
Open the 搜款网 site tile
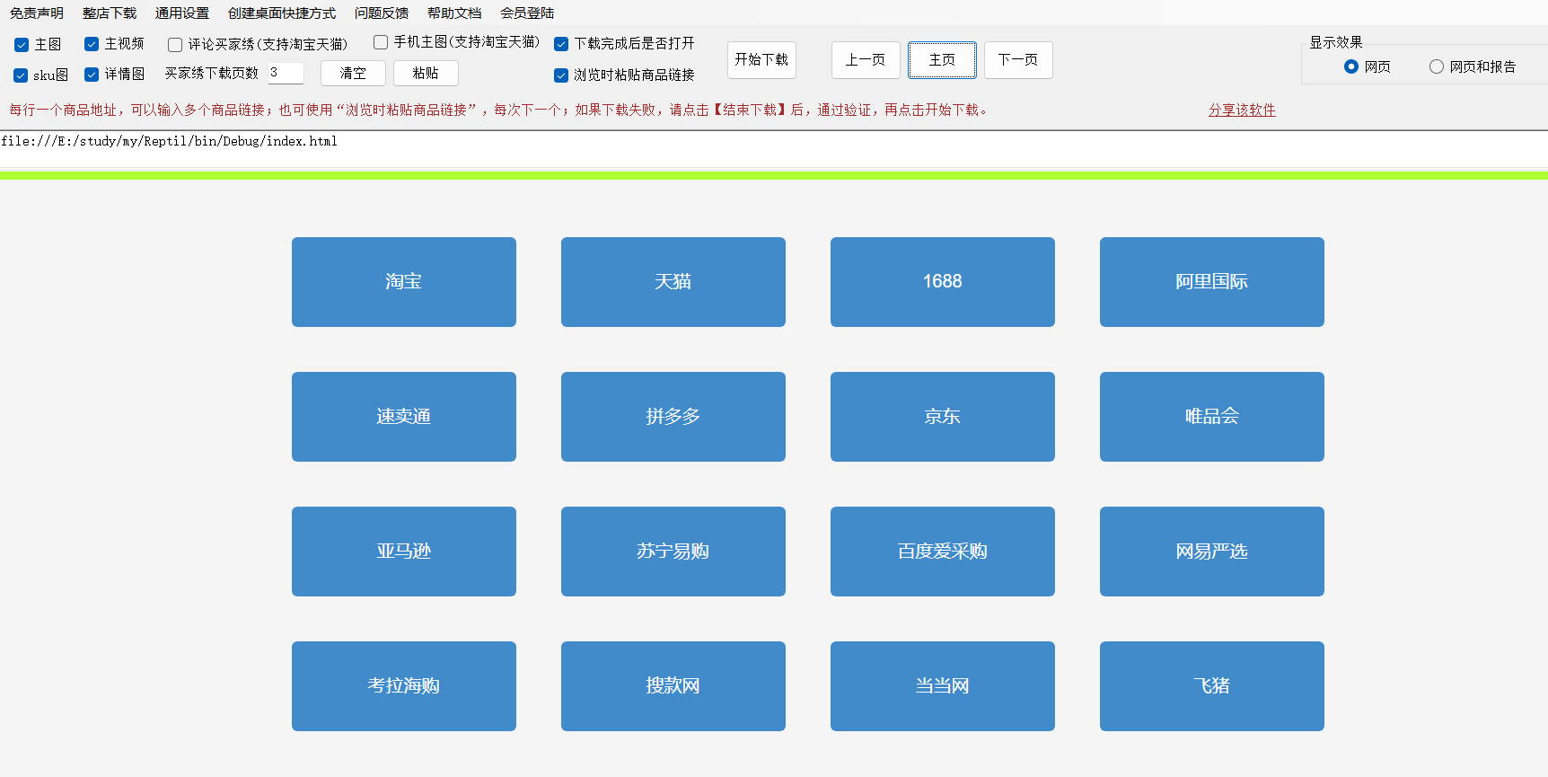click(673, 686)
